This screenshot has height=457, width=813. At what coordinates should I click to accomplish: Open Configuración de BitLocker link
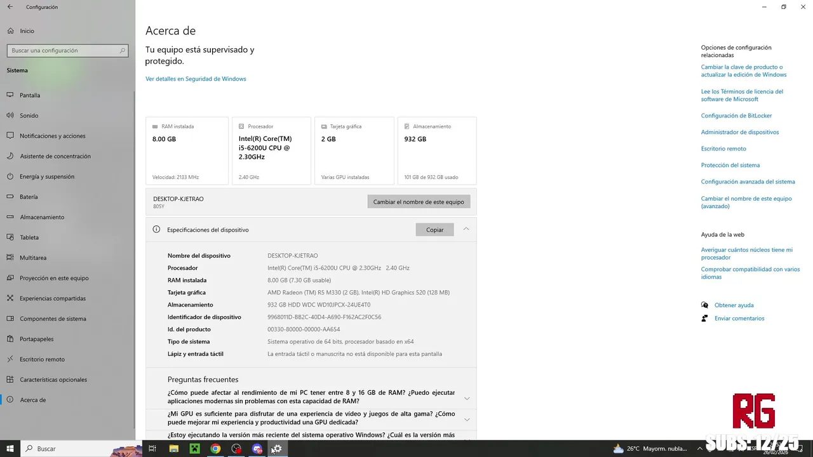[x=737, y=116]
